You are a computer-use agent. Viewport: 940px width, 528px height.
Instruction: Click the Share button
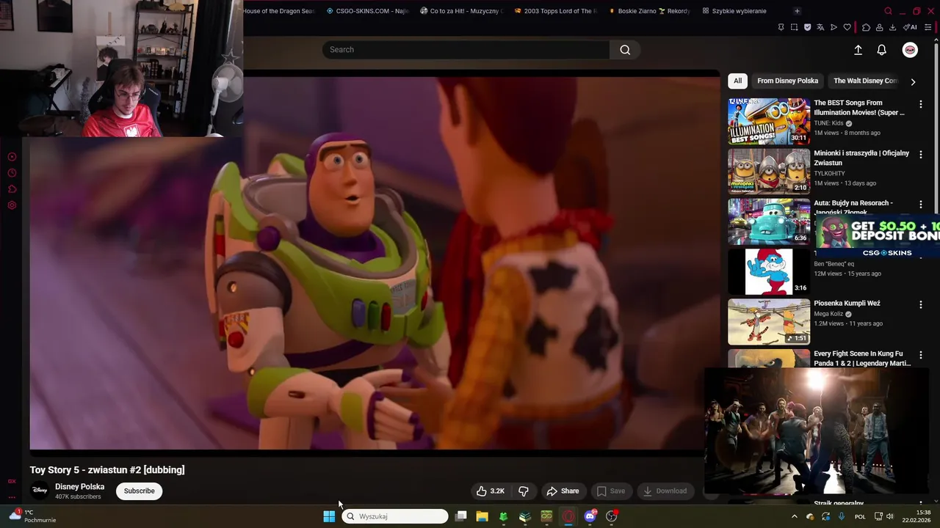click(x=563, y=491)
